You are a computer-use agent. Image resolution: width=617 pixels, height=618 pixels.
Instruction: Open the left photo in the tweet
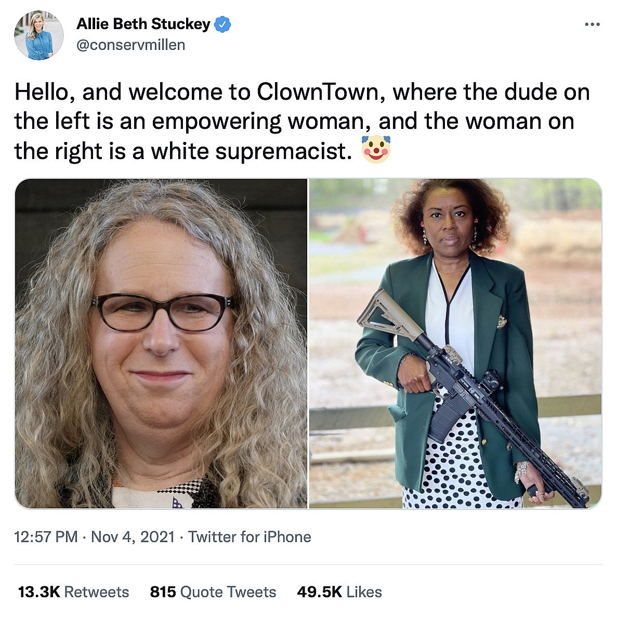click(x=161, y=343)
